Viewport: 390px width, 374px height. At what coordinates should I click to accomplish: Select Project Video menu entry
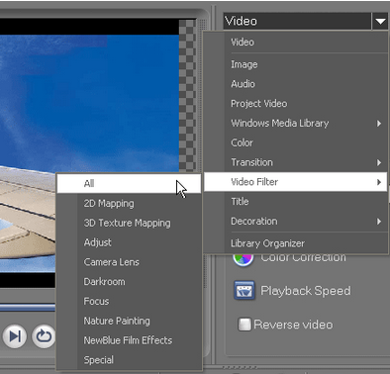(x=295, y=104)
